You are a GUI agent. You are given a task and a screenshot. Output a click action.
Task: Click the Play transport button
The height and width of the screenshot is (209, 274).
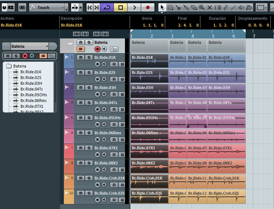click(x=134, y=8)
